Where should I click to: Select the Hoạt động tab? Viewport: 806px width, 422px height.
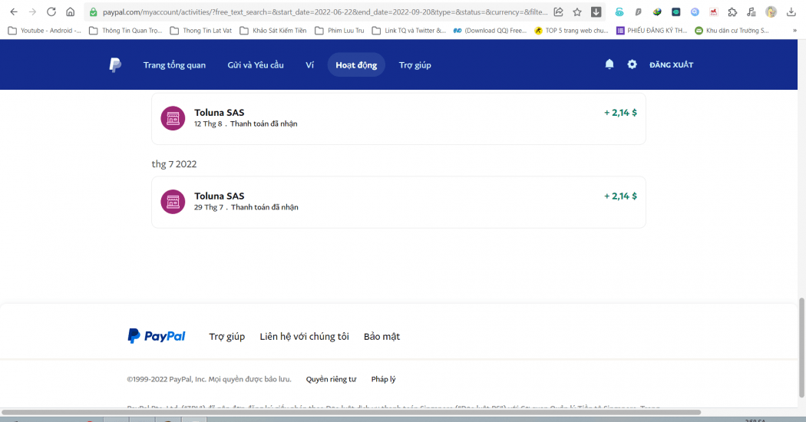click(x=356, y=64)
